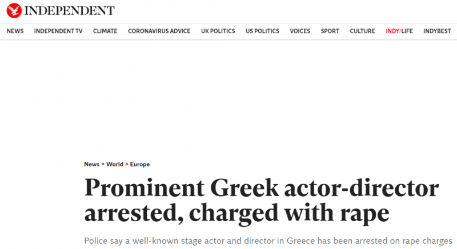Open the News menu item

click(15, 31)
